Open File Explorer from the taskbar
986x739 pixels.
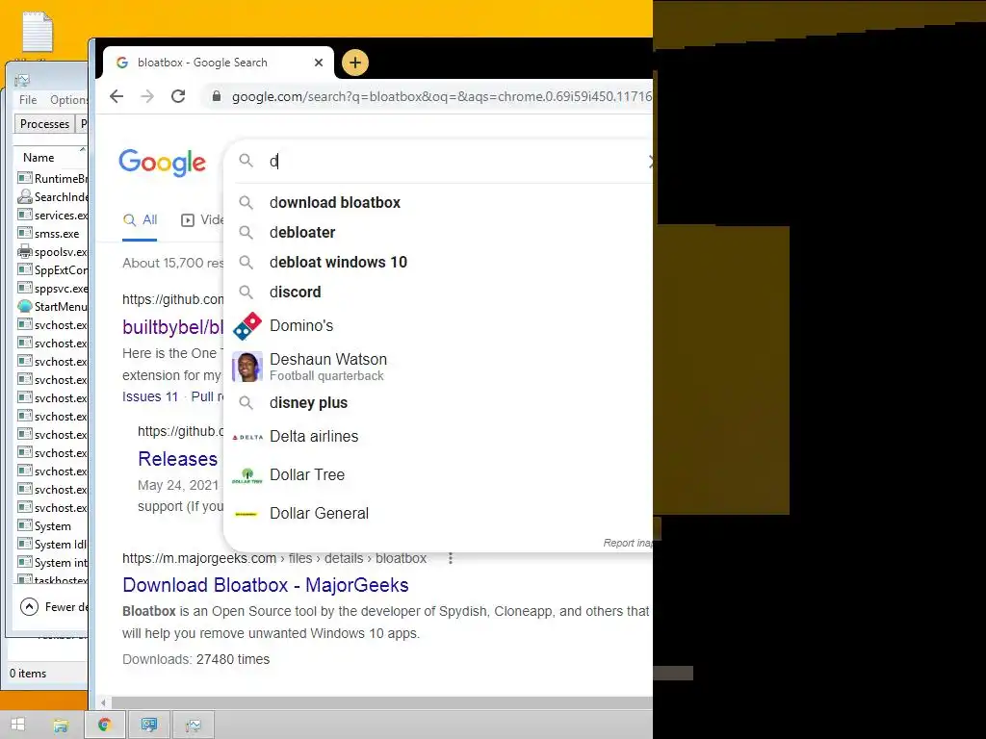[61, 726]
